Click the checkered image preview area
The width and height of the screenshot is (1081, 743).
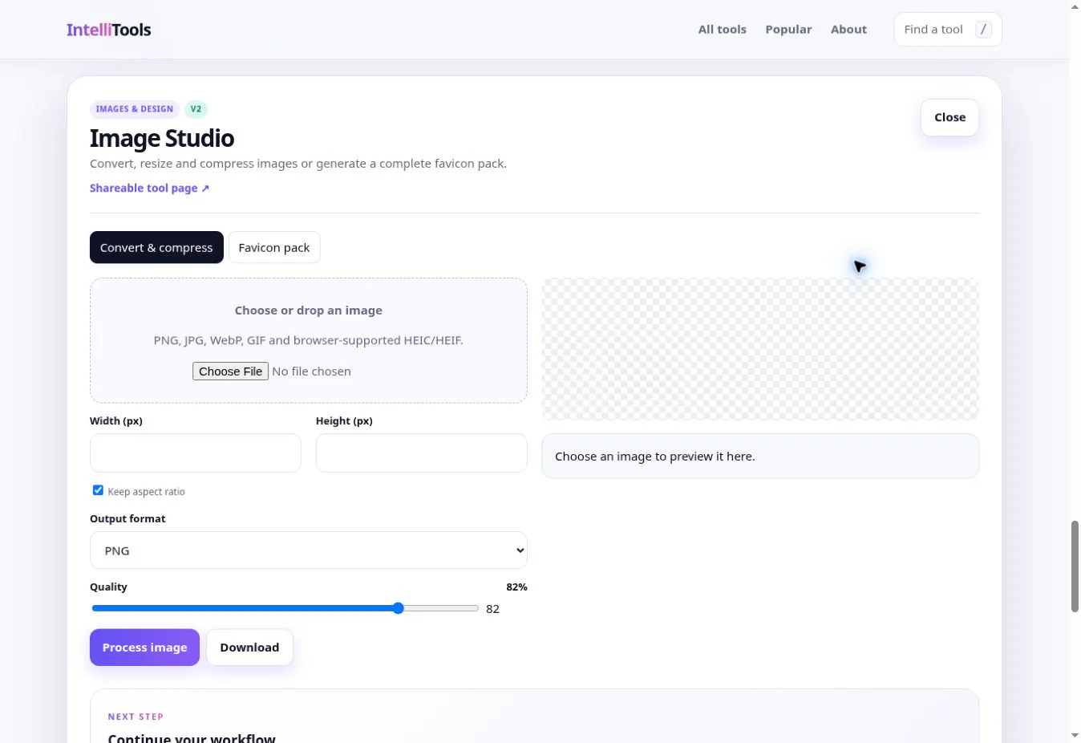tap(760, 349)
